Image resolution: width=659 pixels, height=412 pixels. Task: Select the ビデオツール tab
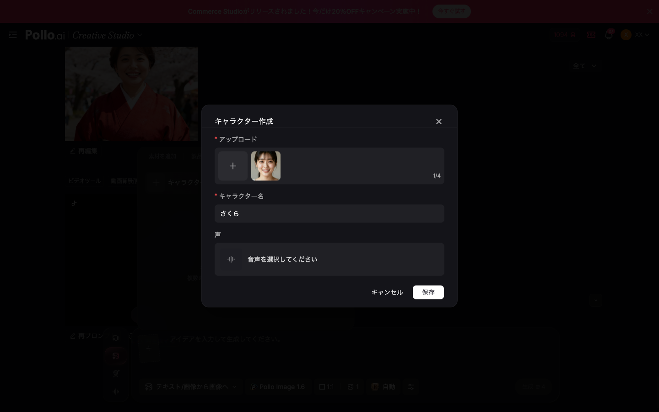(x=84, y=181)
